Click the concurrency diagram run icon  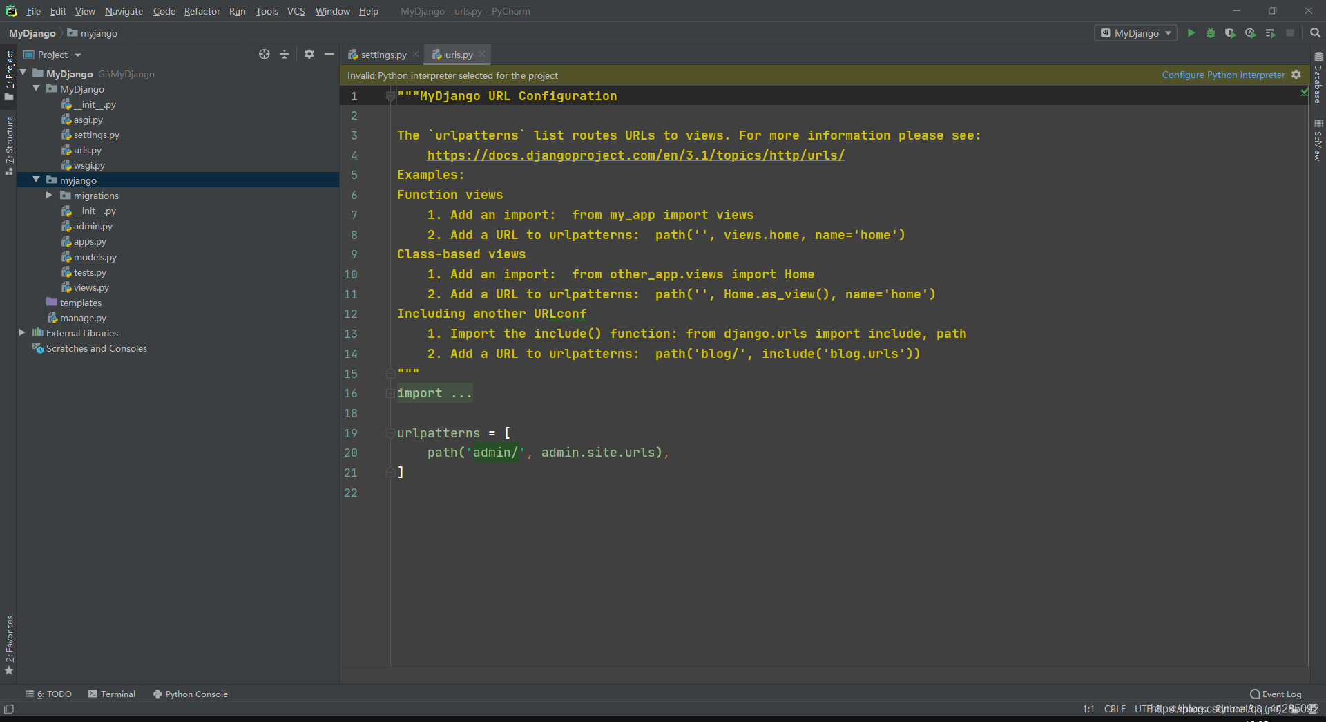[x=1270, y=33]
